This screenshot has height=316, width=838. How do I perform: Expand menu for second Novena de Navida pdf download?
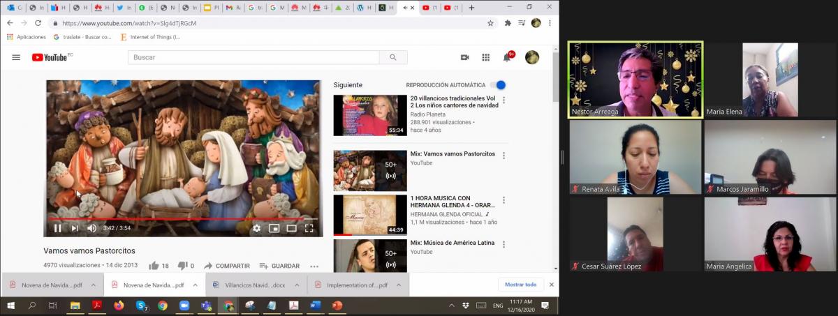[194, 285]
